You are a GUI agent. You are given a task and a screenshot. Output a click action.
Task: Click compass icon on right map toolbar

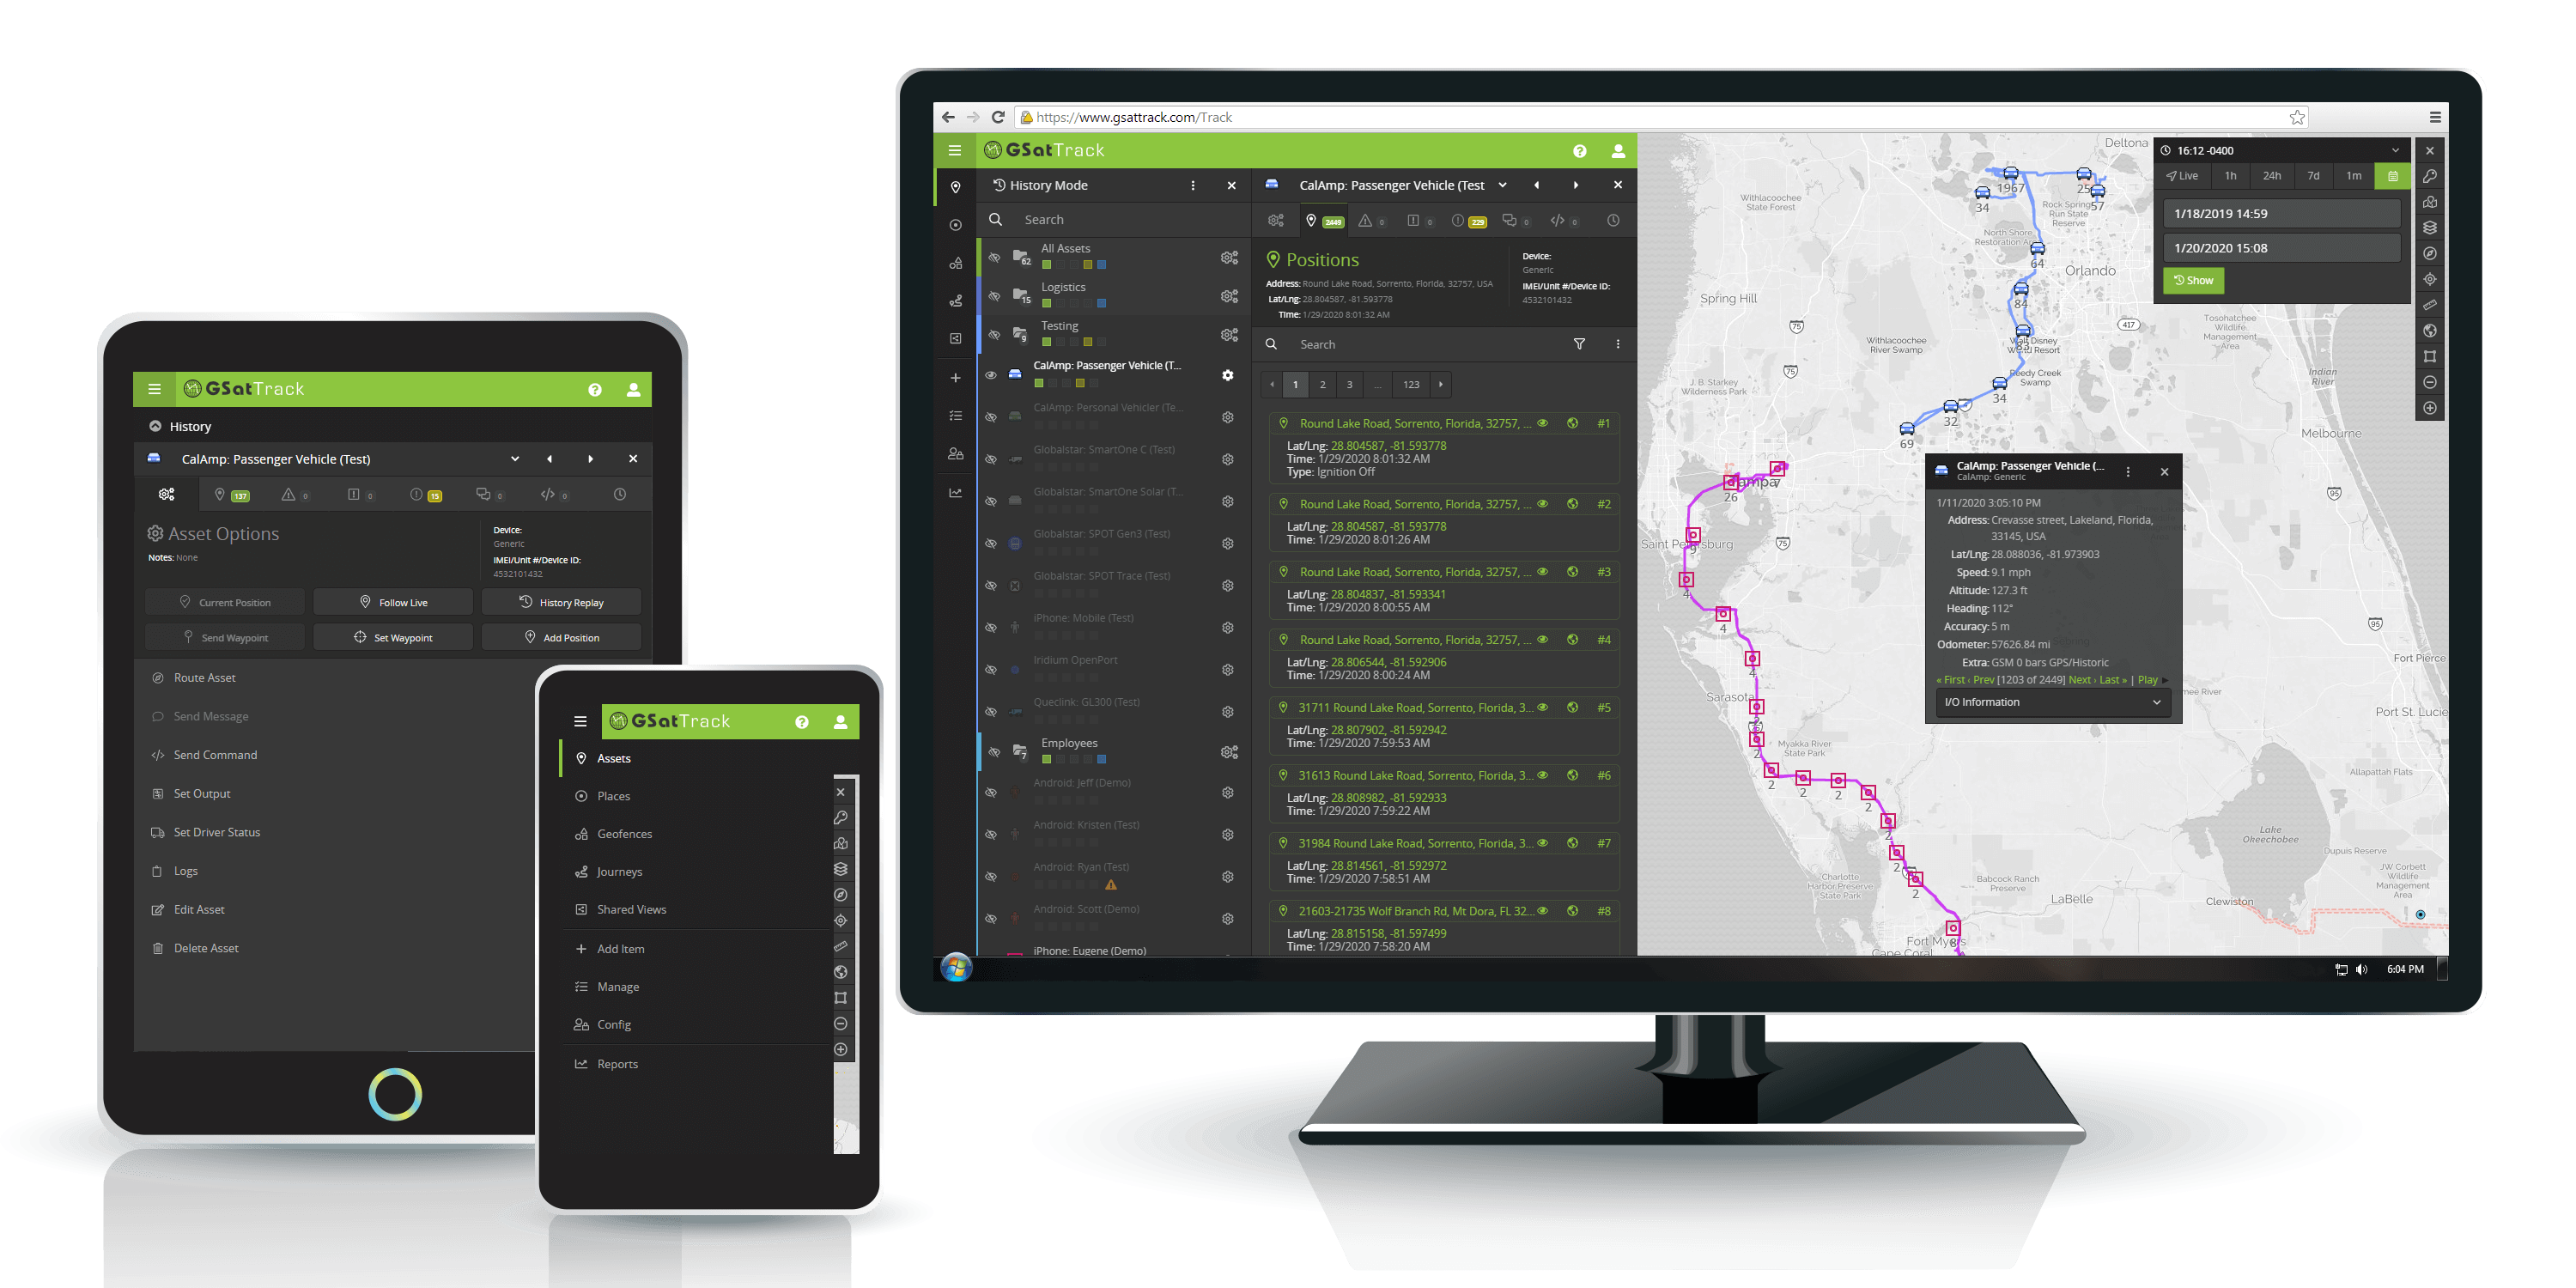[x=2429, y=253]
